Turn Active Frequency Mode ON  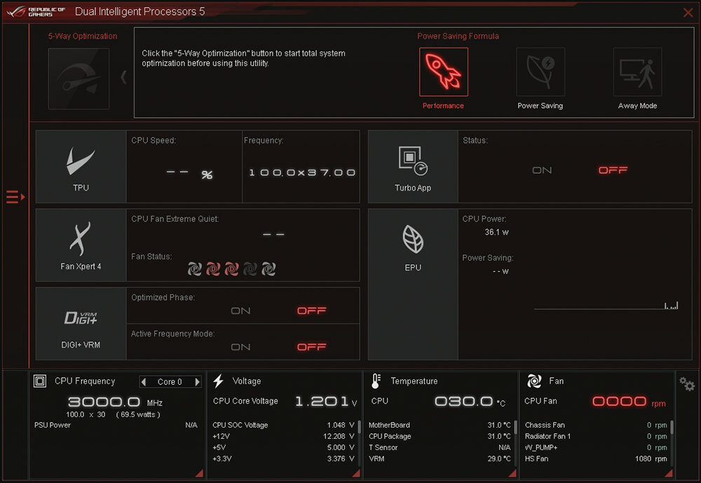pos(240,347)
